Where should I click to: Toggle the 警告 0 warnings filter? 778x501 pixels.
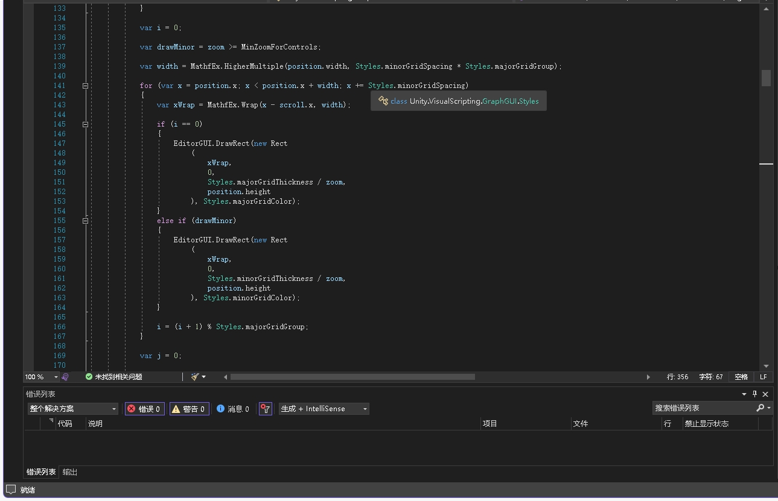tap(189, 409)
